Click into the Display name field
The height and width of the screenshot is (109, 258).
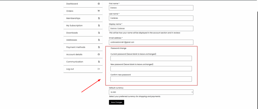pyautogui.click(x=151, y=28)
